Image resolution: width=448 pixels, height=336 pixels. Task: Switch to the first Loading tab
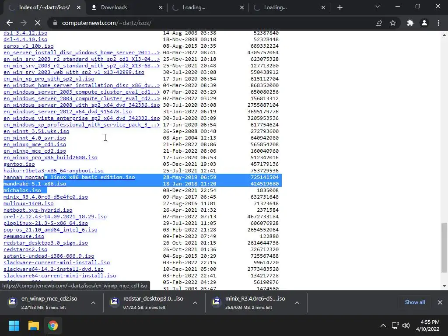(208, 7)
